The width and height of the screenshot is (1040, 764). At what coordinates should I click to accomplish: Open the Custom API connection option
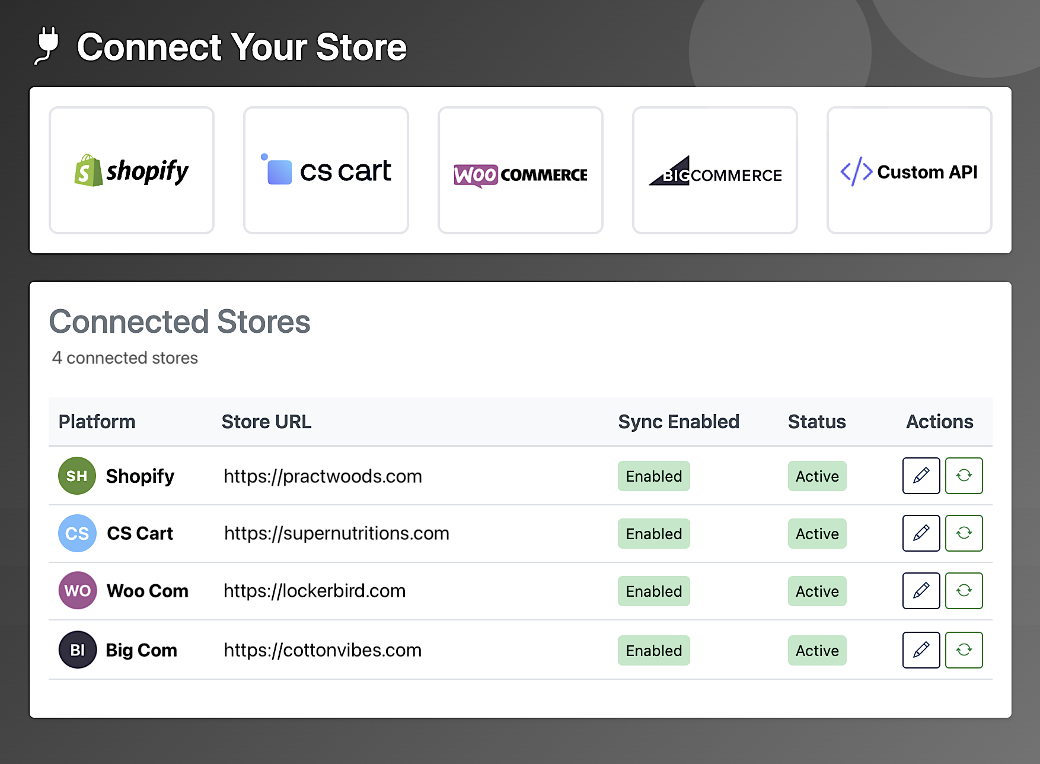[x=909, y=170]
